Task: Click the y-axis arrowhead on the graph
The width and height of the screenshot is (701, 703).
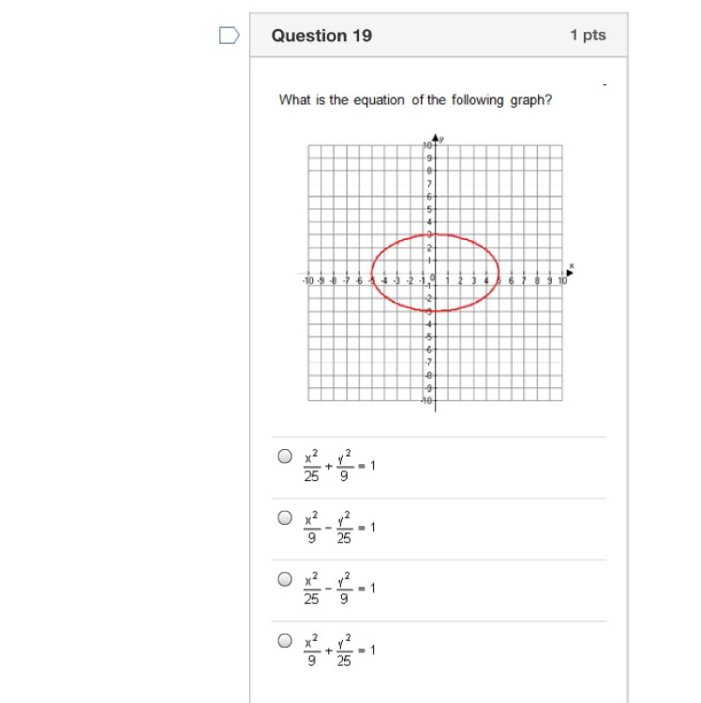Action: 435,137
